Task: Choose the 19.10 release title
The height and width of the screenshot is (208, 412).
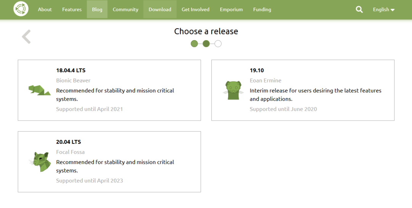Action: (x=257, y=70)
